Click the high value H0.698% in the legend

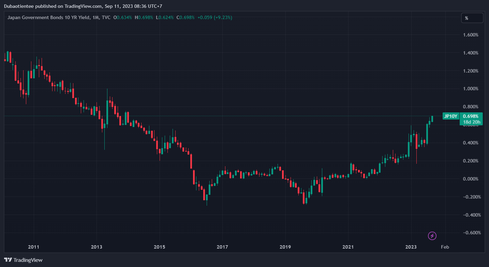pos(144,17)
